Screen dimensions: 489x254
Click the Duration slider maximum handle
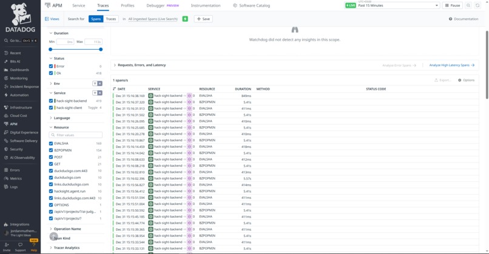pyautogui.click(x=101, y=49)
